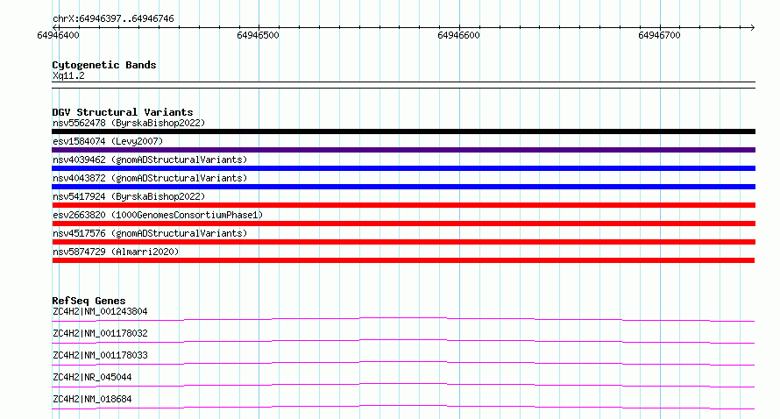
Task: Open variant nsv5562478 (ByrskaBishop2022) label
Action: (x=129, y=123)
